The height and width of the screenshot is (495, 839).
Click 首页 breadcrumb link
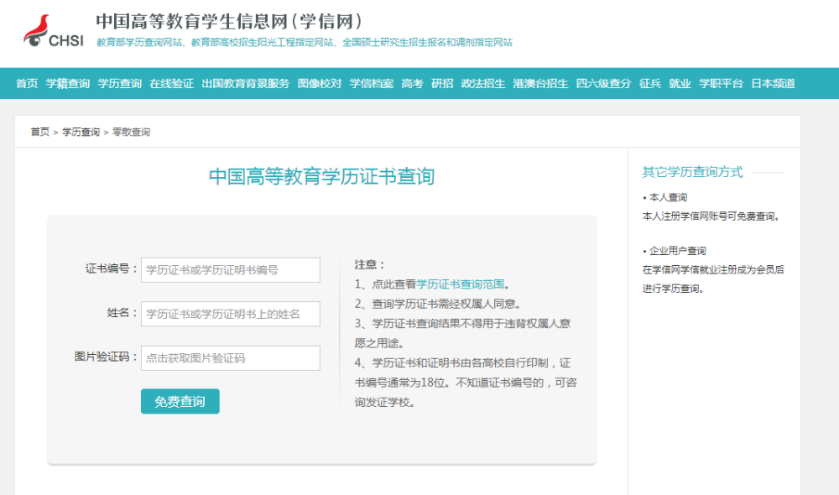40,133
